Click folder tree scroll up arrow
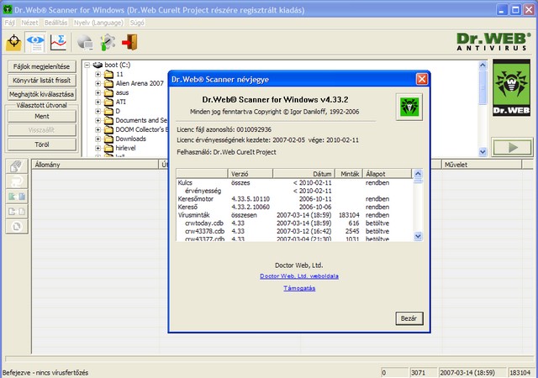538x378 pixels. tap(483, 66)
